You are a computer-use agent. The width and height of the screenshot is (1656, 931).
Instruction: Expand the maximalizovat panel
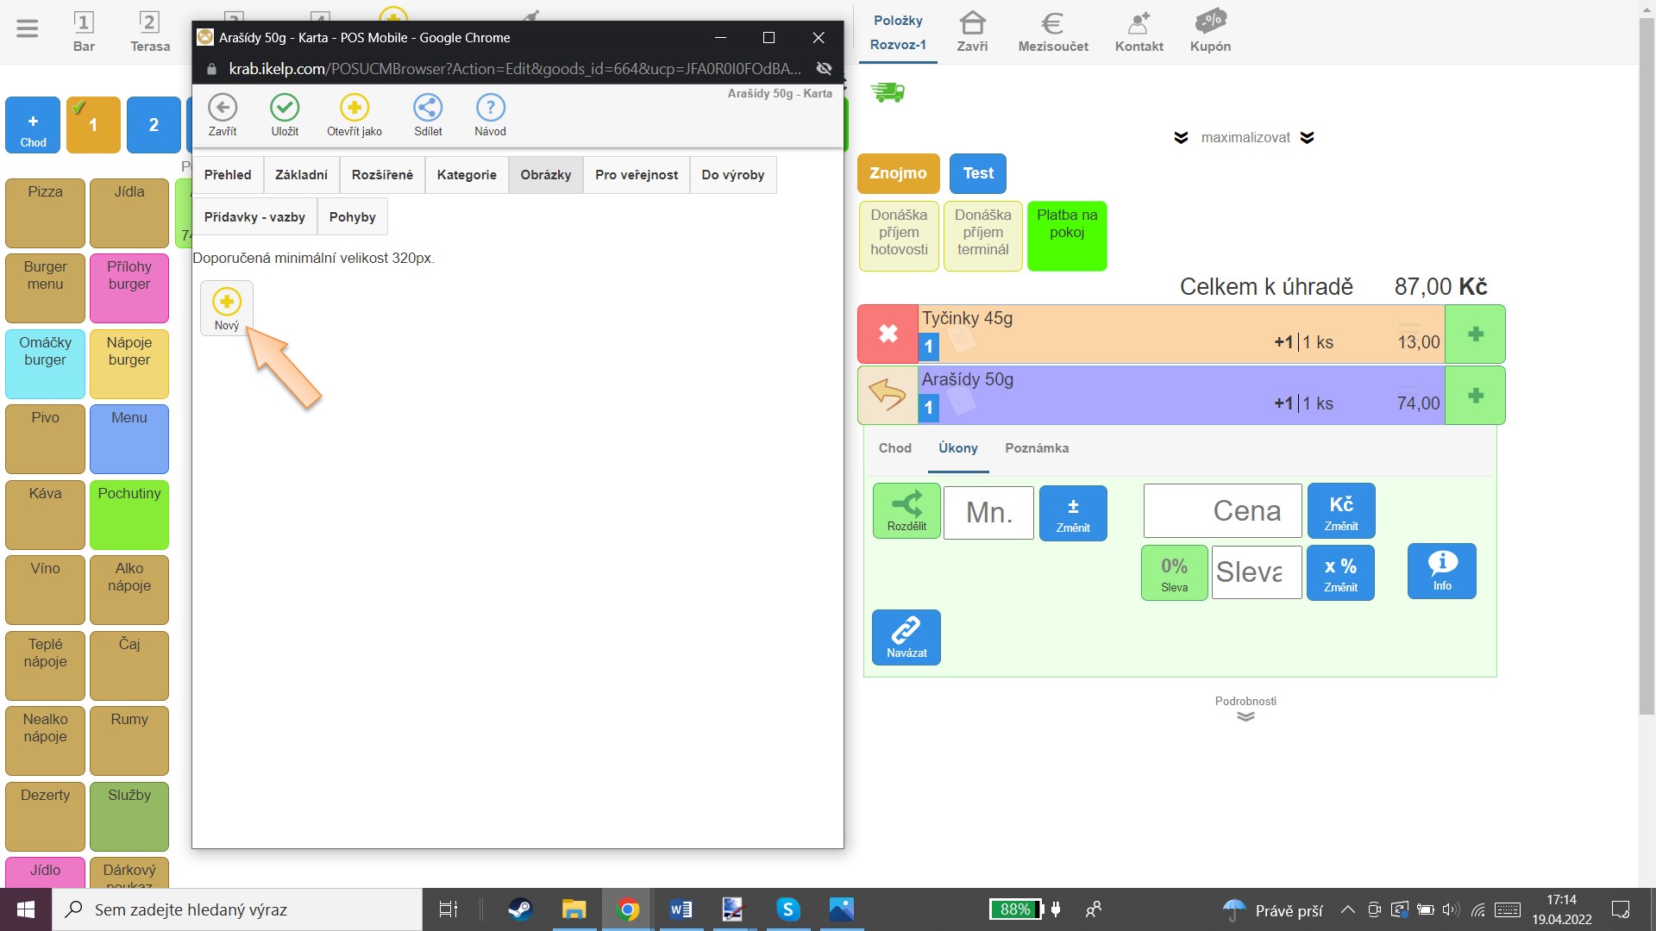pyautogui.click(x=1245, y=138)
